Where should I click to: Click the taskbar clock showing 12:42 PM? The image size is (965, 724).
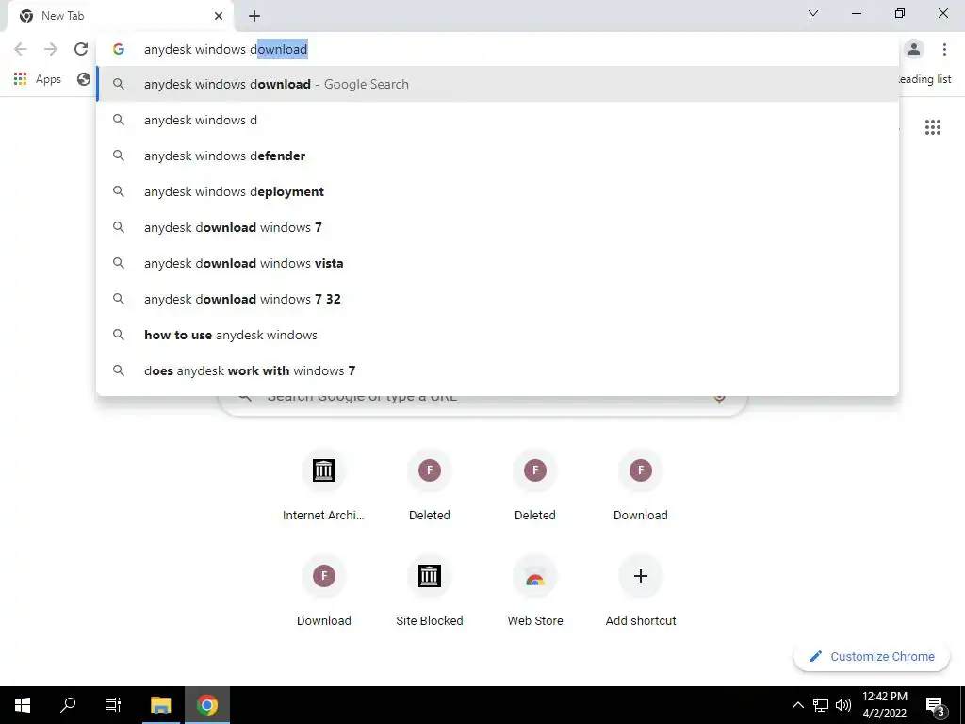[884, 705]
